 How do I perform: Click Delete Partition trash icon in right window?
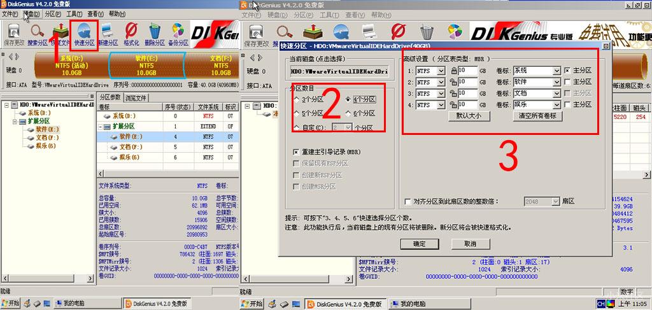(x=427, y=32)
